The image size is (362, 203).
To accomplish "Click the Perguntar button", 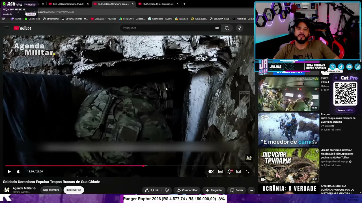I will (214, 190).
